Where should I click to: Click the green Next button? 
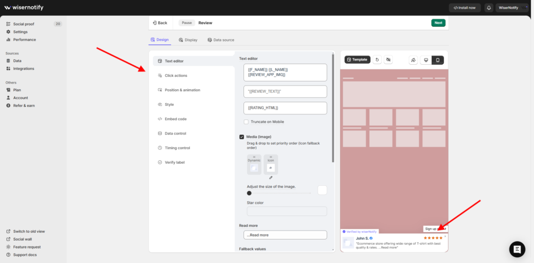tap(438, 23)
